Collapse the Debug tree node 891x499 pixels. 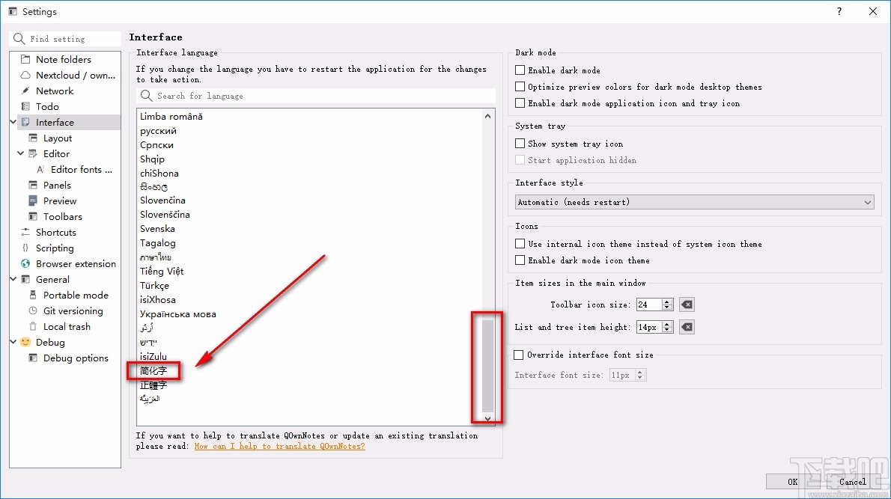(x=13, y=342)
